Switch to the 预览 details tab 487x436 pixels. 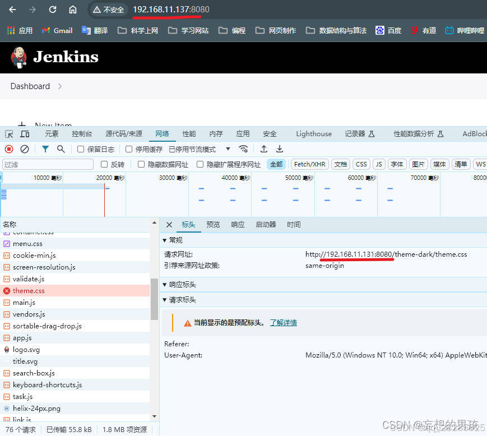pos(213,225)
